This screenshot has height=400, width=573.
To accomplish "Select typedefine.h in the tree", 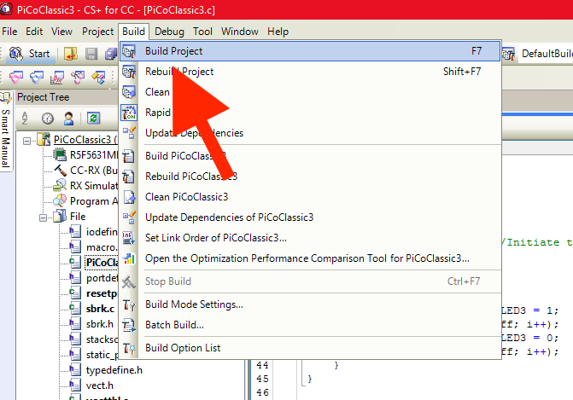I will [114, 369].
